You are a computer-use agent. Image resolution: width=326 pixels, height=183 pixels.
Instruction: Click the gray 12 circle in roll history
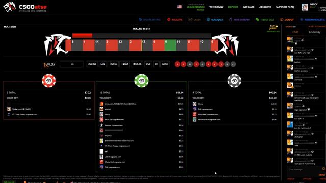(x=233, y=65)
